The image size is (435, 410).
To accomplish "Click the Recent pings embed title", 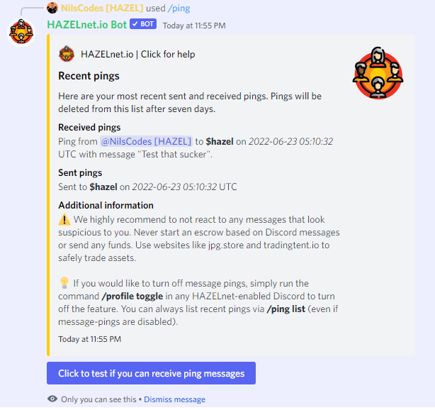I will pos(89,76).
